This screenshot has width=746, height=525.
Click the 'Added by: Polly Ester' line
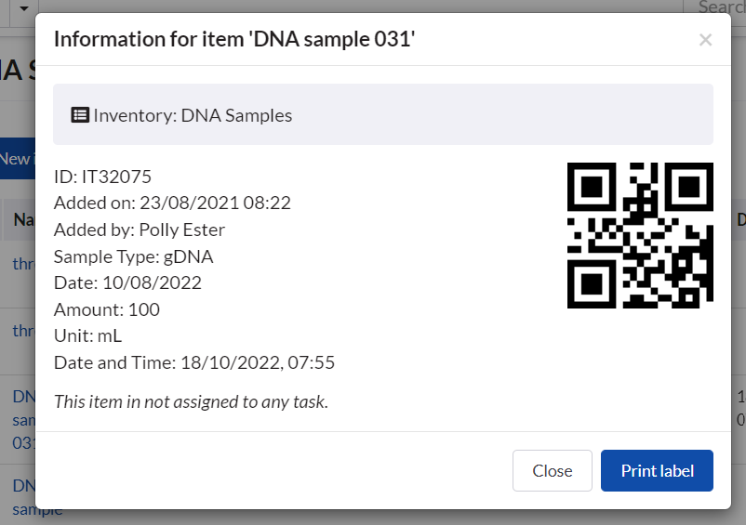(140, 230)
